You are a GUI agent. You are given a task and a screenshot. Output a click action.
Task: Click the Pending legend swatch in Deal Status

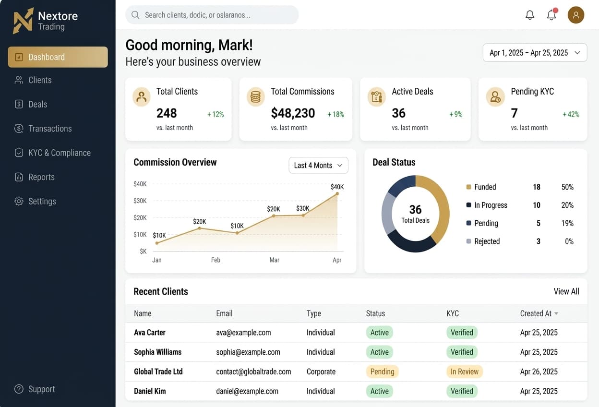coord(468,223)
